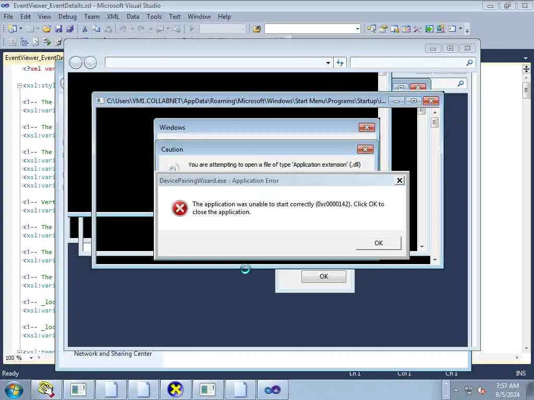The image size is (534, 400).
Task: Open the 100 % zoom dropdown
Action: click(31, 358)
